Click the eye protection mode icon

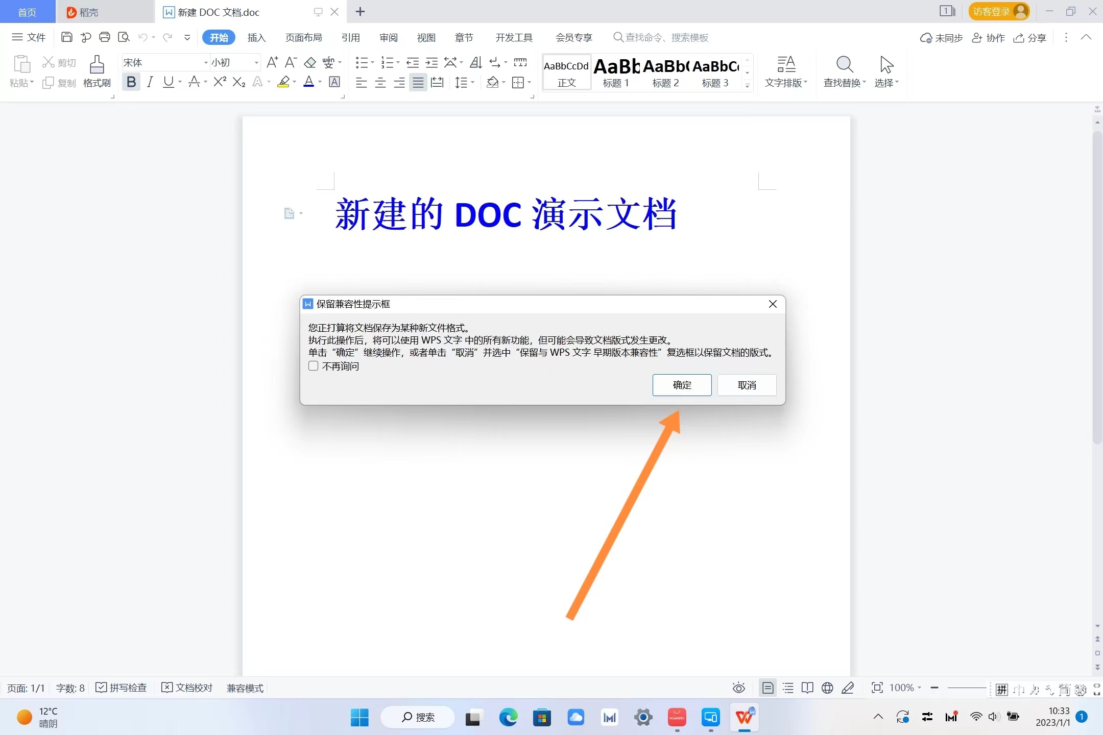pos(738,688)
